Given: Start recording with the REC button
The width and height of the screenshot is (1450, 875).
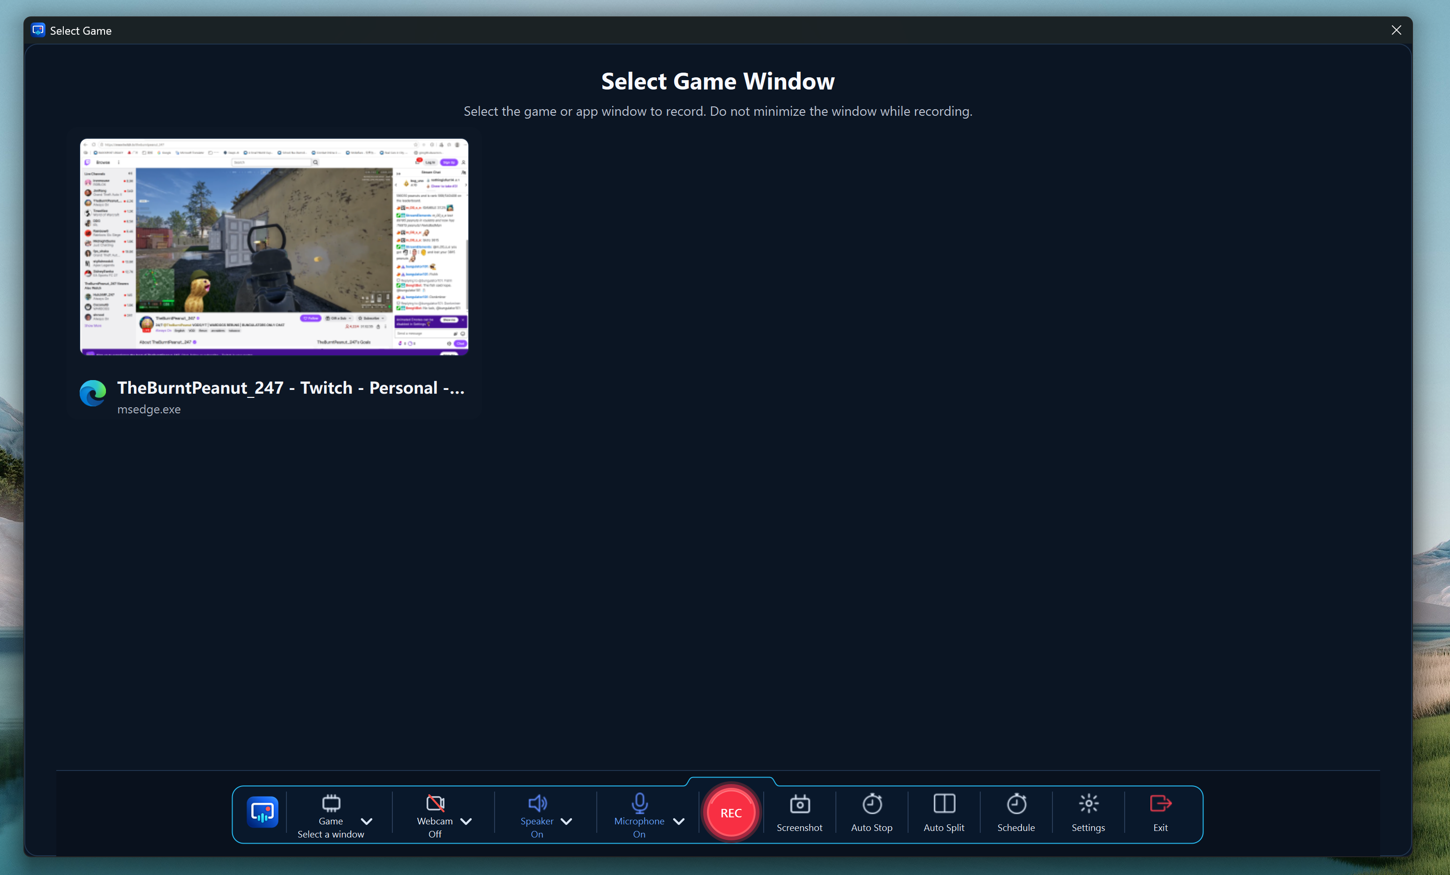Looking at the screenshot, I should [x=731, y=813].
